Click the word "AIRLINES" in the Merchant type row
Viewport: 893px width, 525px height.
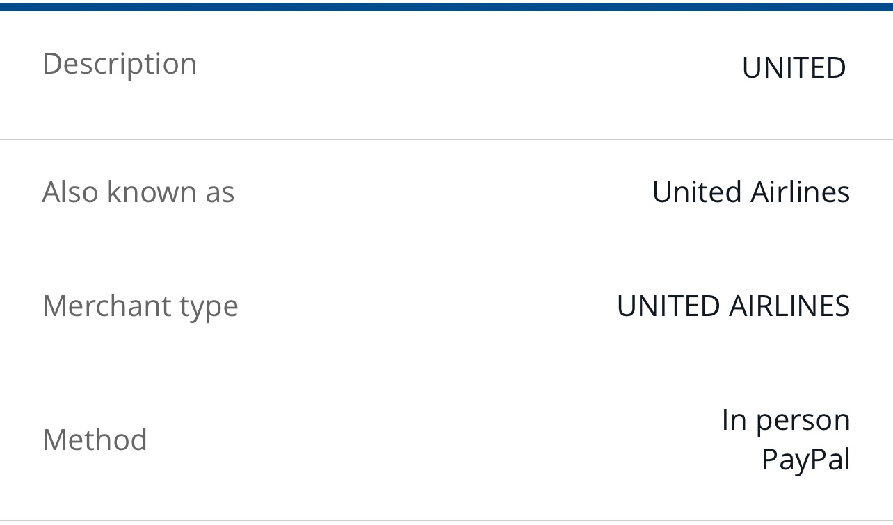point(789,306)
